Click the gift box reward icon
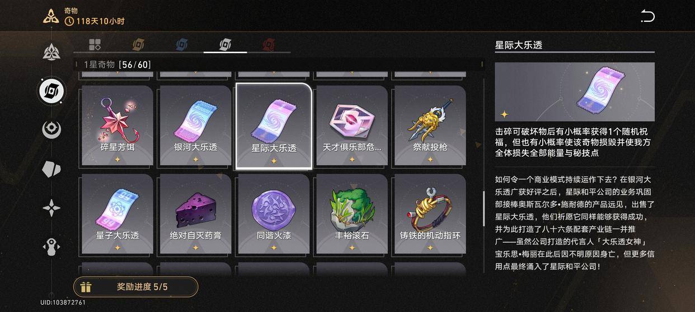This screenshot has width=695, height=312. pyautogui.click(x=86, y=287)
